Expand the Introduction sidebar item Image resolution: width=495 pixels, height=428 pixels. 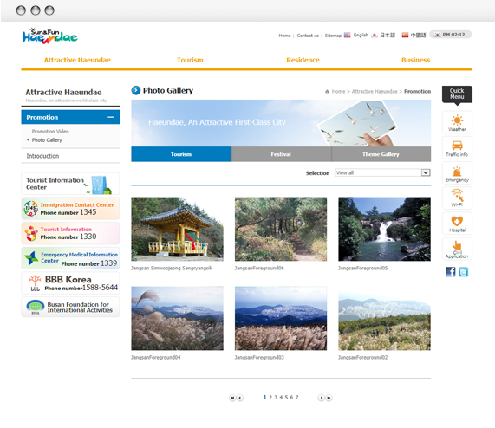point(70,156)
